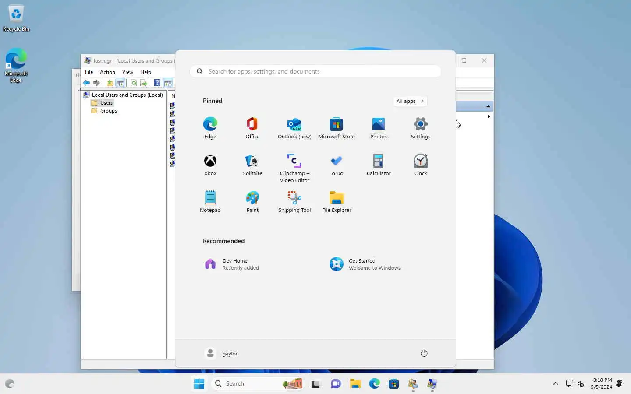Select the Microsoft Edge desktop shortcut
The image size is (631, 394).
[16, 66]
